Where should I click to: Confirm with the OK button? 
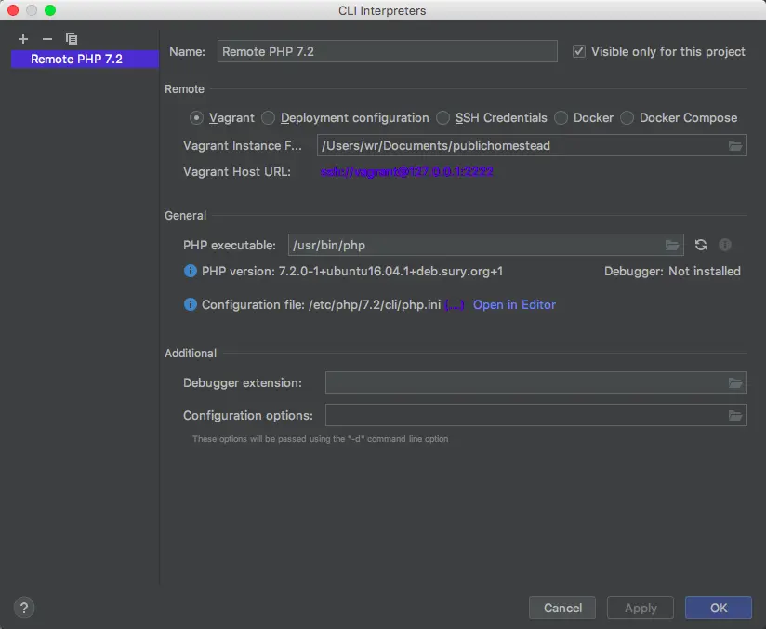(x=718, y=608)
